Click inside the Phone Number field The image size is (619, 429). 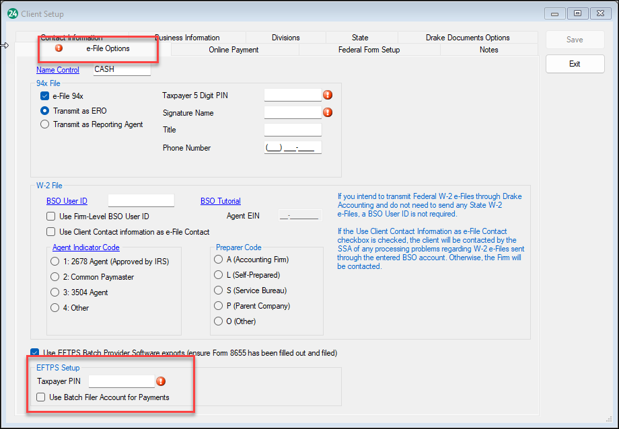(293, 147)
